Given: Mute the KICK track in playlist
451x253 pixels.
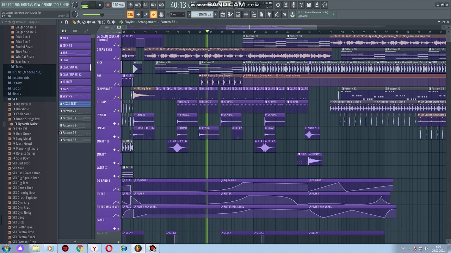Looking at the screenshot, I should pos(119,71).
